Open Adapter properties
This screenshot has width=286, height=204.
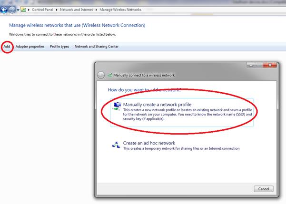point(30,47)
